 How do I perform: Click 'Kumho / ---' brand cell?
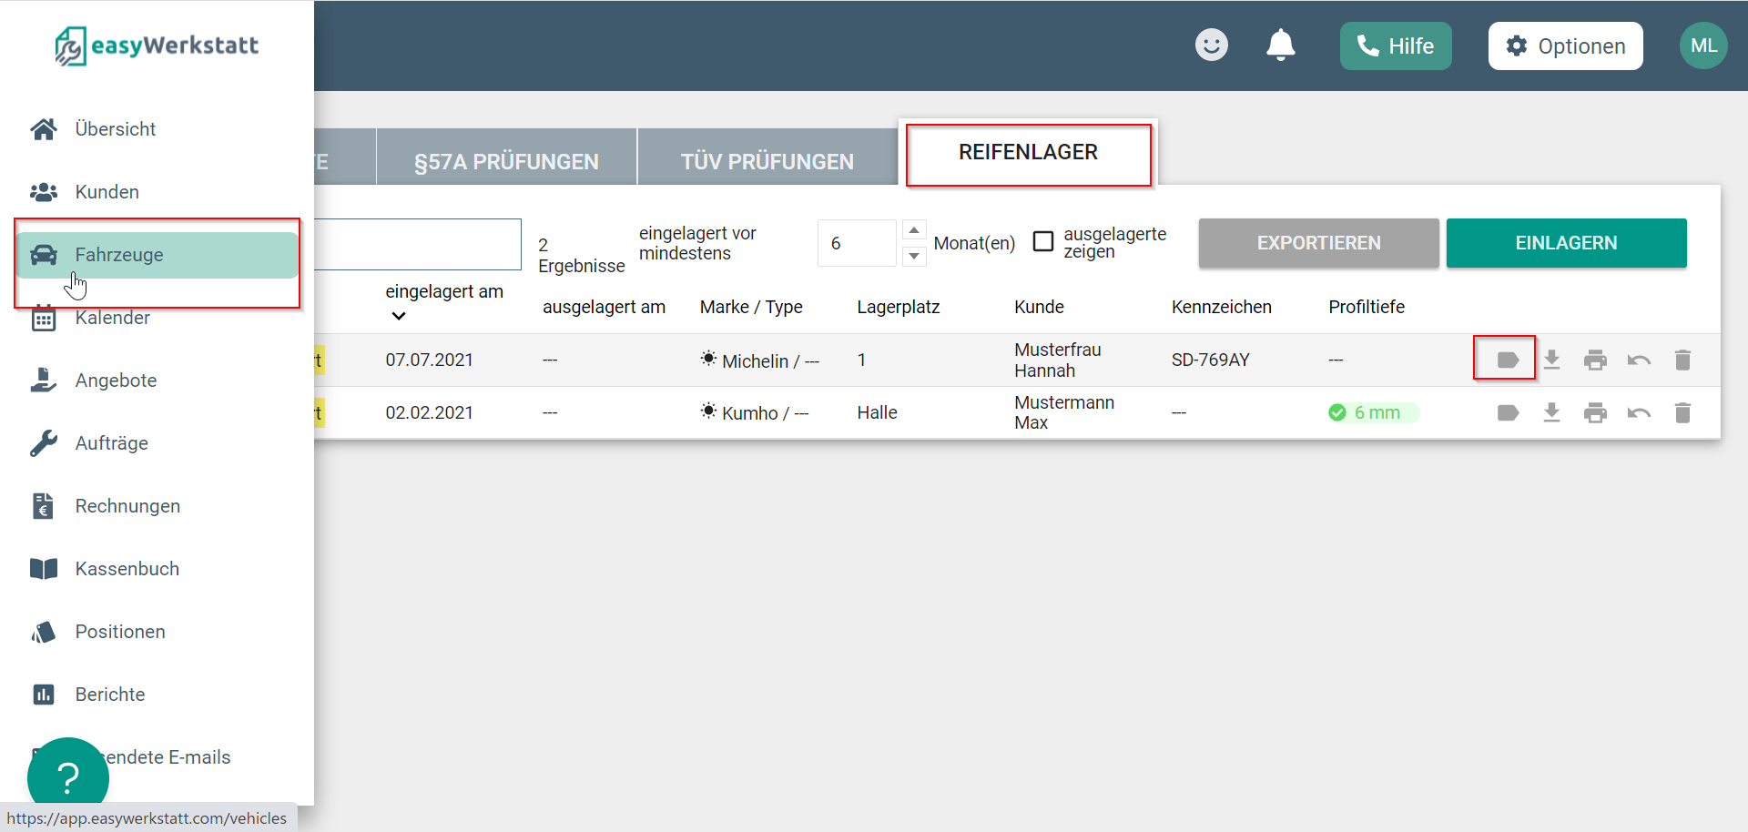(754, 413)
